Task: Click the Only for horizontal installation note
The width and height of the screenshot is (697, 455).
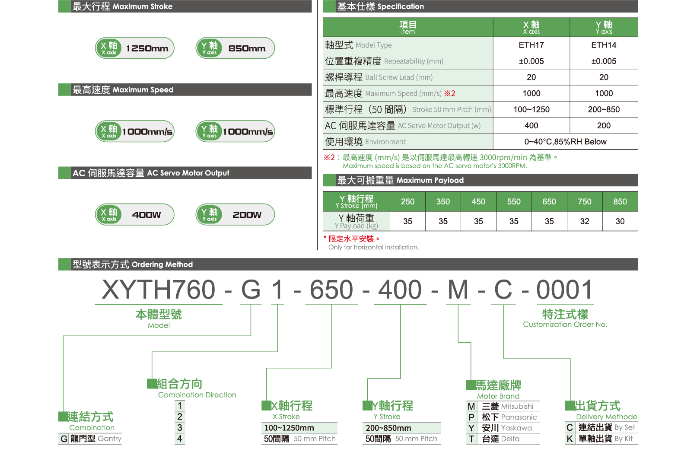Action: [x=373, y=247]
